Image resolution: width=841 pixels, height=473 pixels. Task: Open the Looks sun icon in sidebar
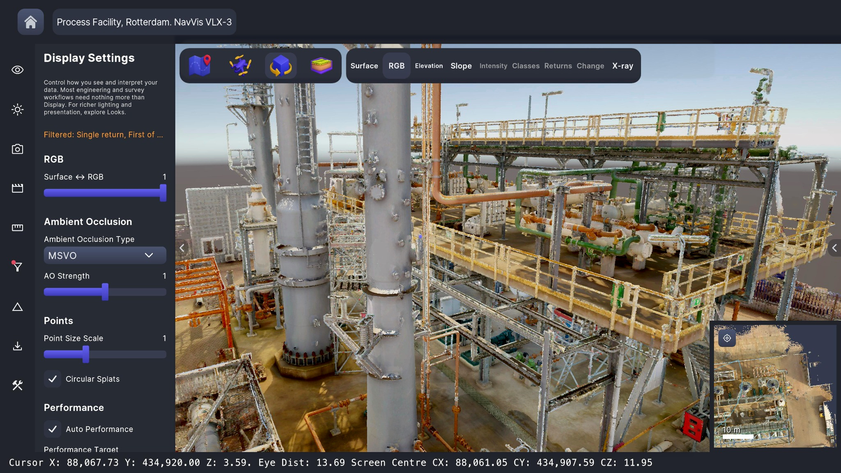click(17, 109)
